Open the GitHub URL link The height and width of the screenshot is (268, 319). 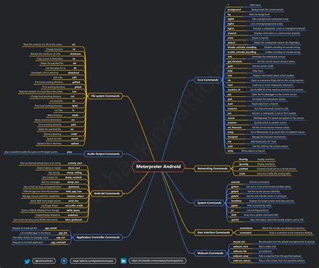(x=94, y=261)
